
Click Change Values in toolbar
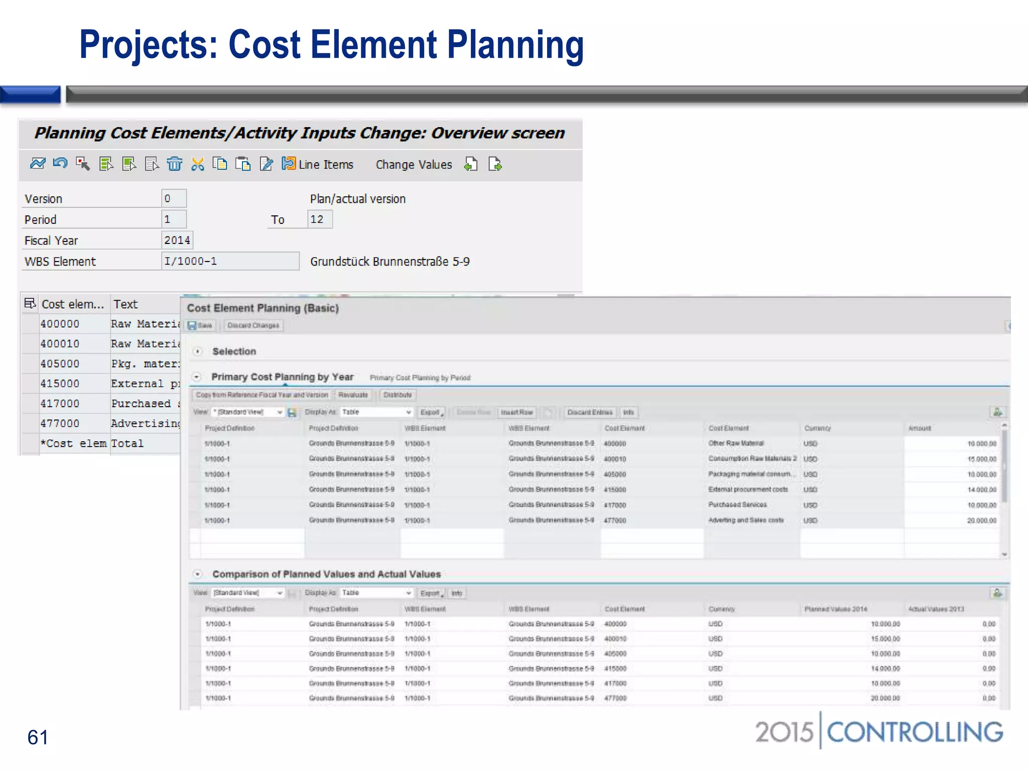(414, 165)
